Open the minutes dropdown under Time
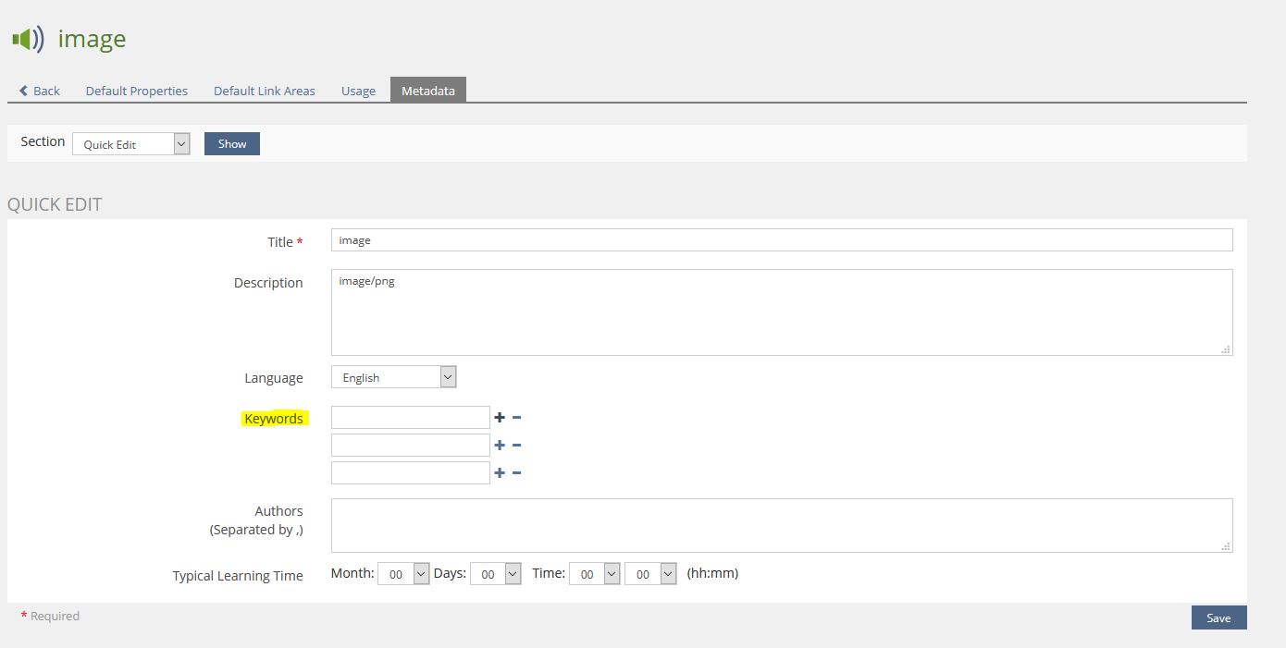The width and height of the screenshot is (1286, 648). 650,574
